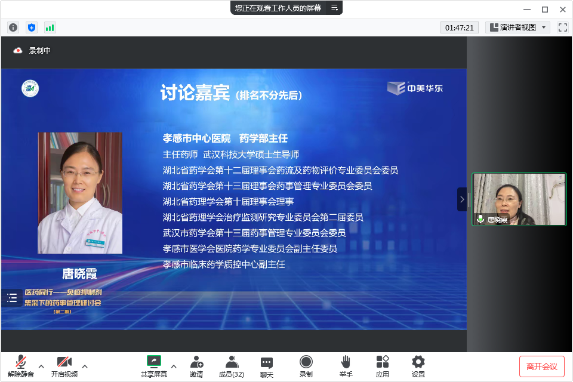The width and height of the screenshot is (573, 382).
Task: Open the meeting info icon
Action: tap(13, 27)
